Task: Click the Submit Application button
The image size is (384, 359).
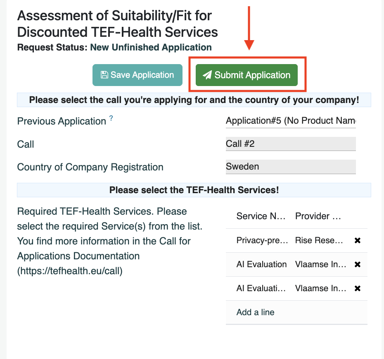Action: click(x=247, y=75)
